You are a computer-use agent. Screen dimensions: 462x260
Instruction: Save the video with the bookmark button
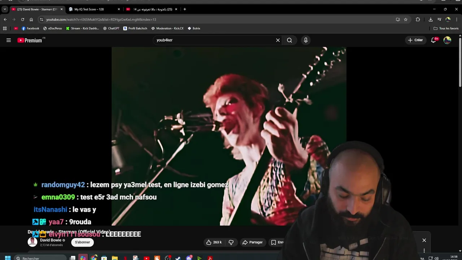click(x=277, y=242)
